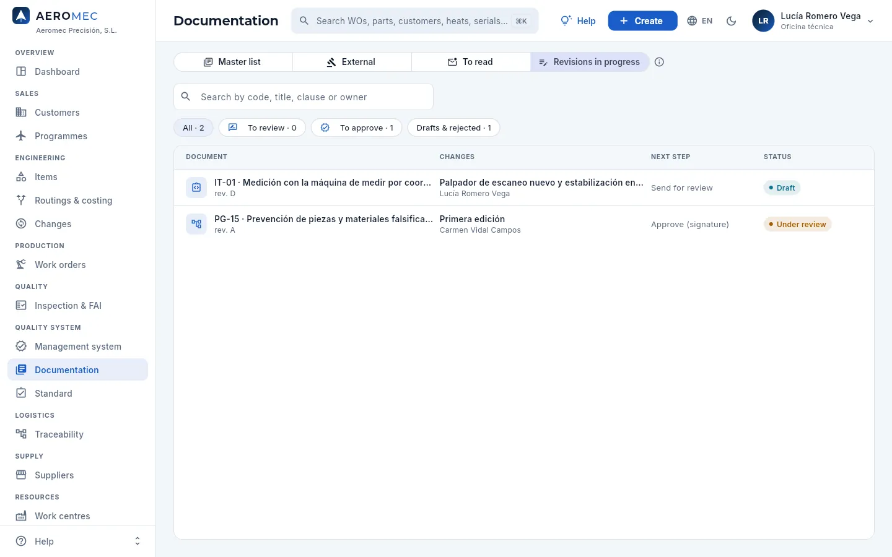Click the LR user avatar
Viewport: 892px width, 557px height.
click(763, 21)
